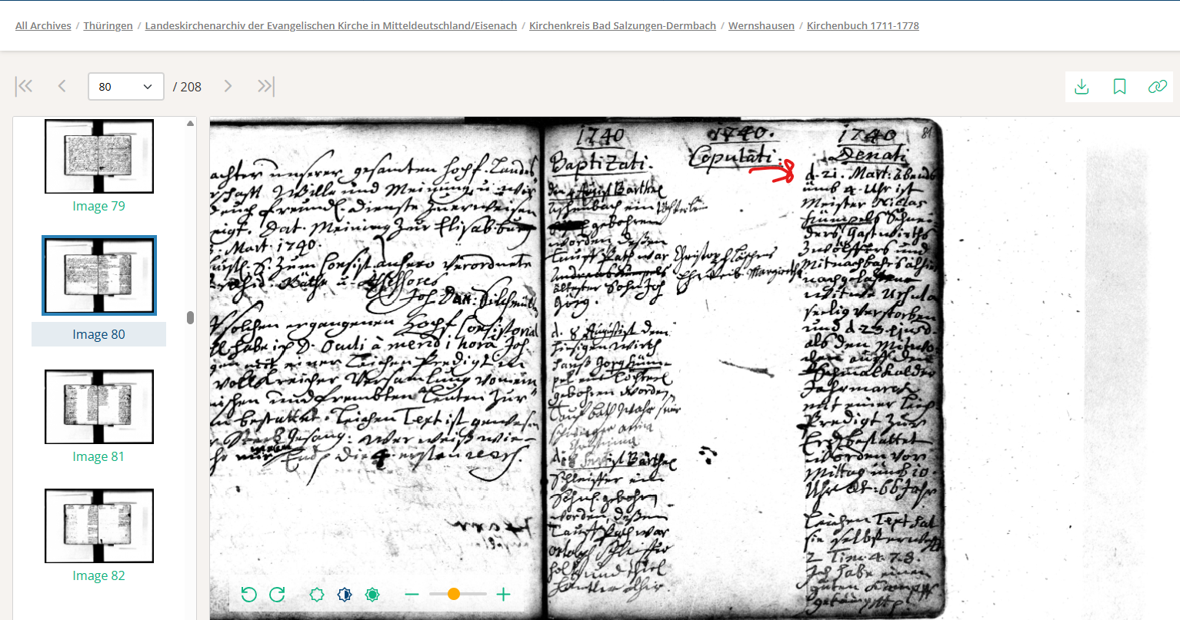
Task: Open the Wernshausen breadcrumb link
Action: point(762,25)
